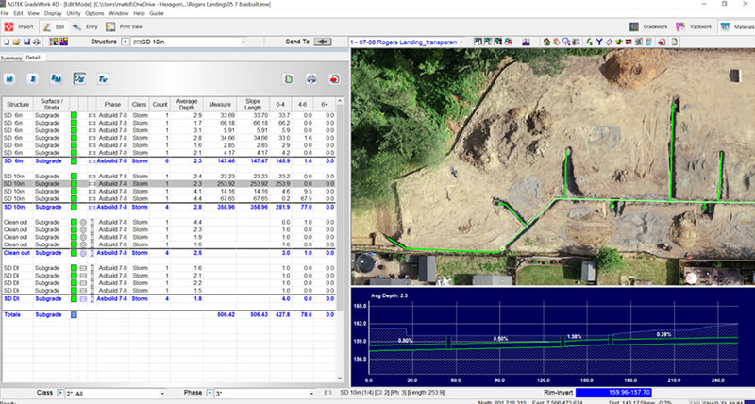Open the View menu
The image size is (755, 404).
click(33, 13)
